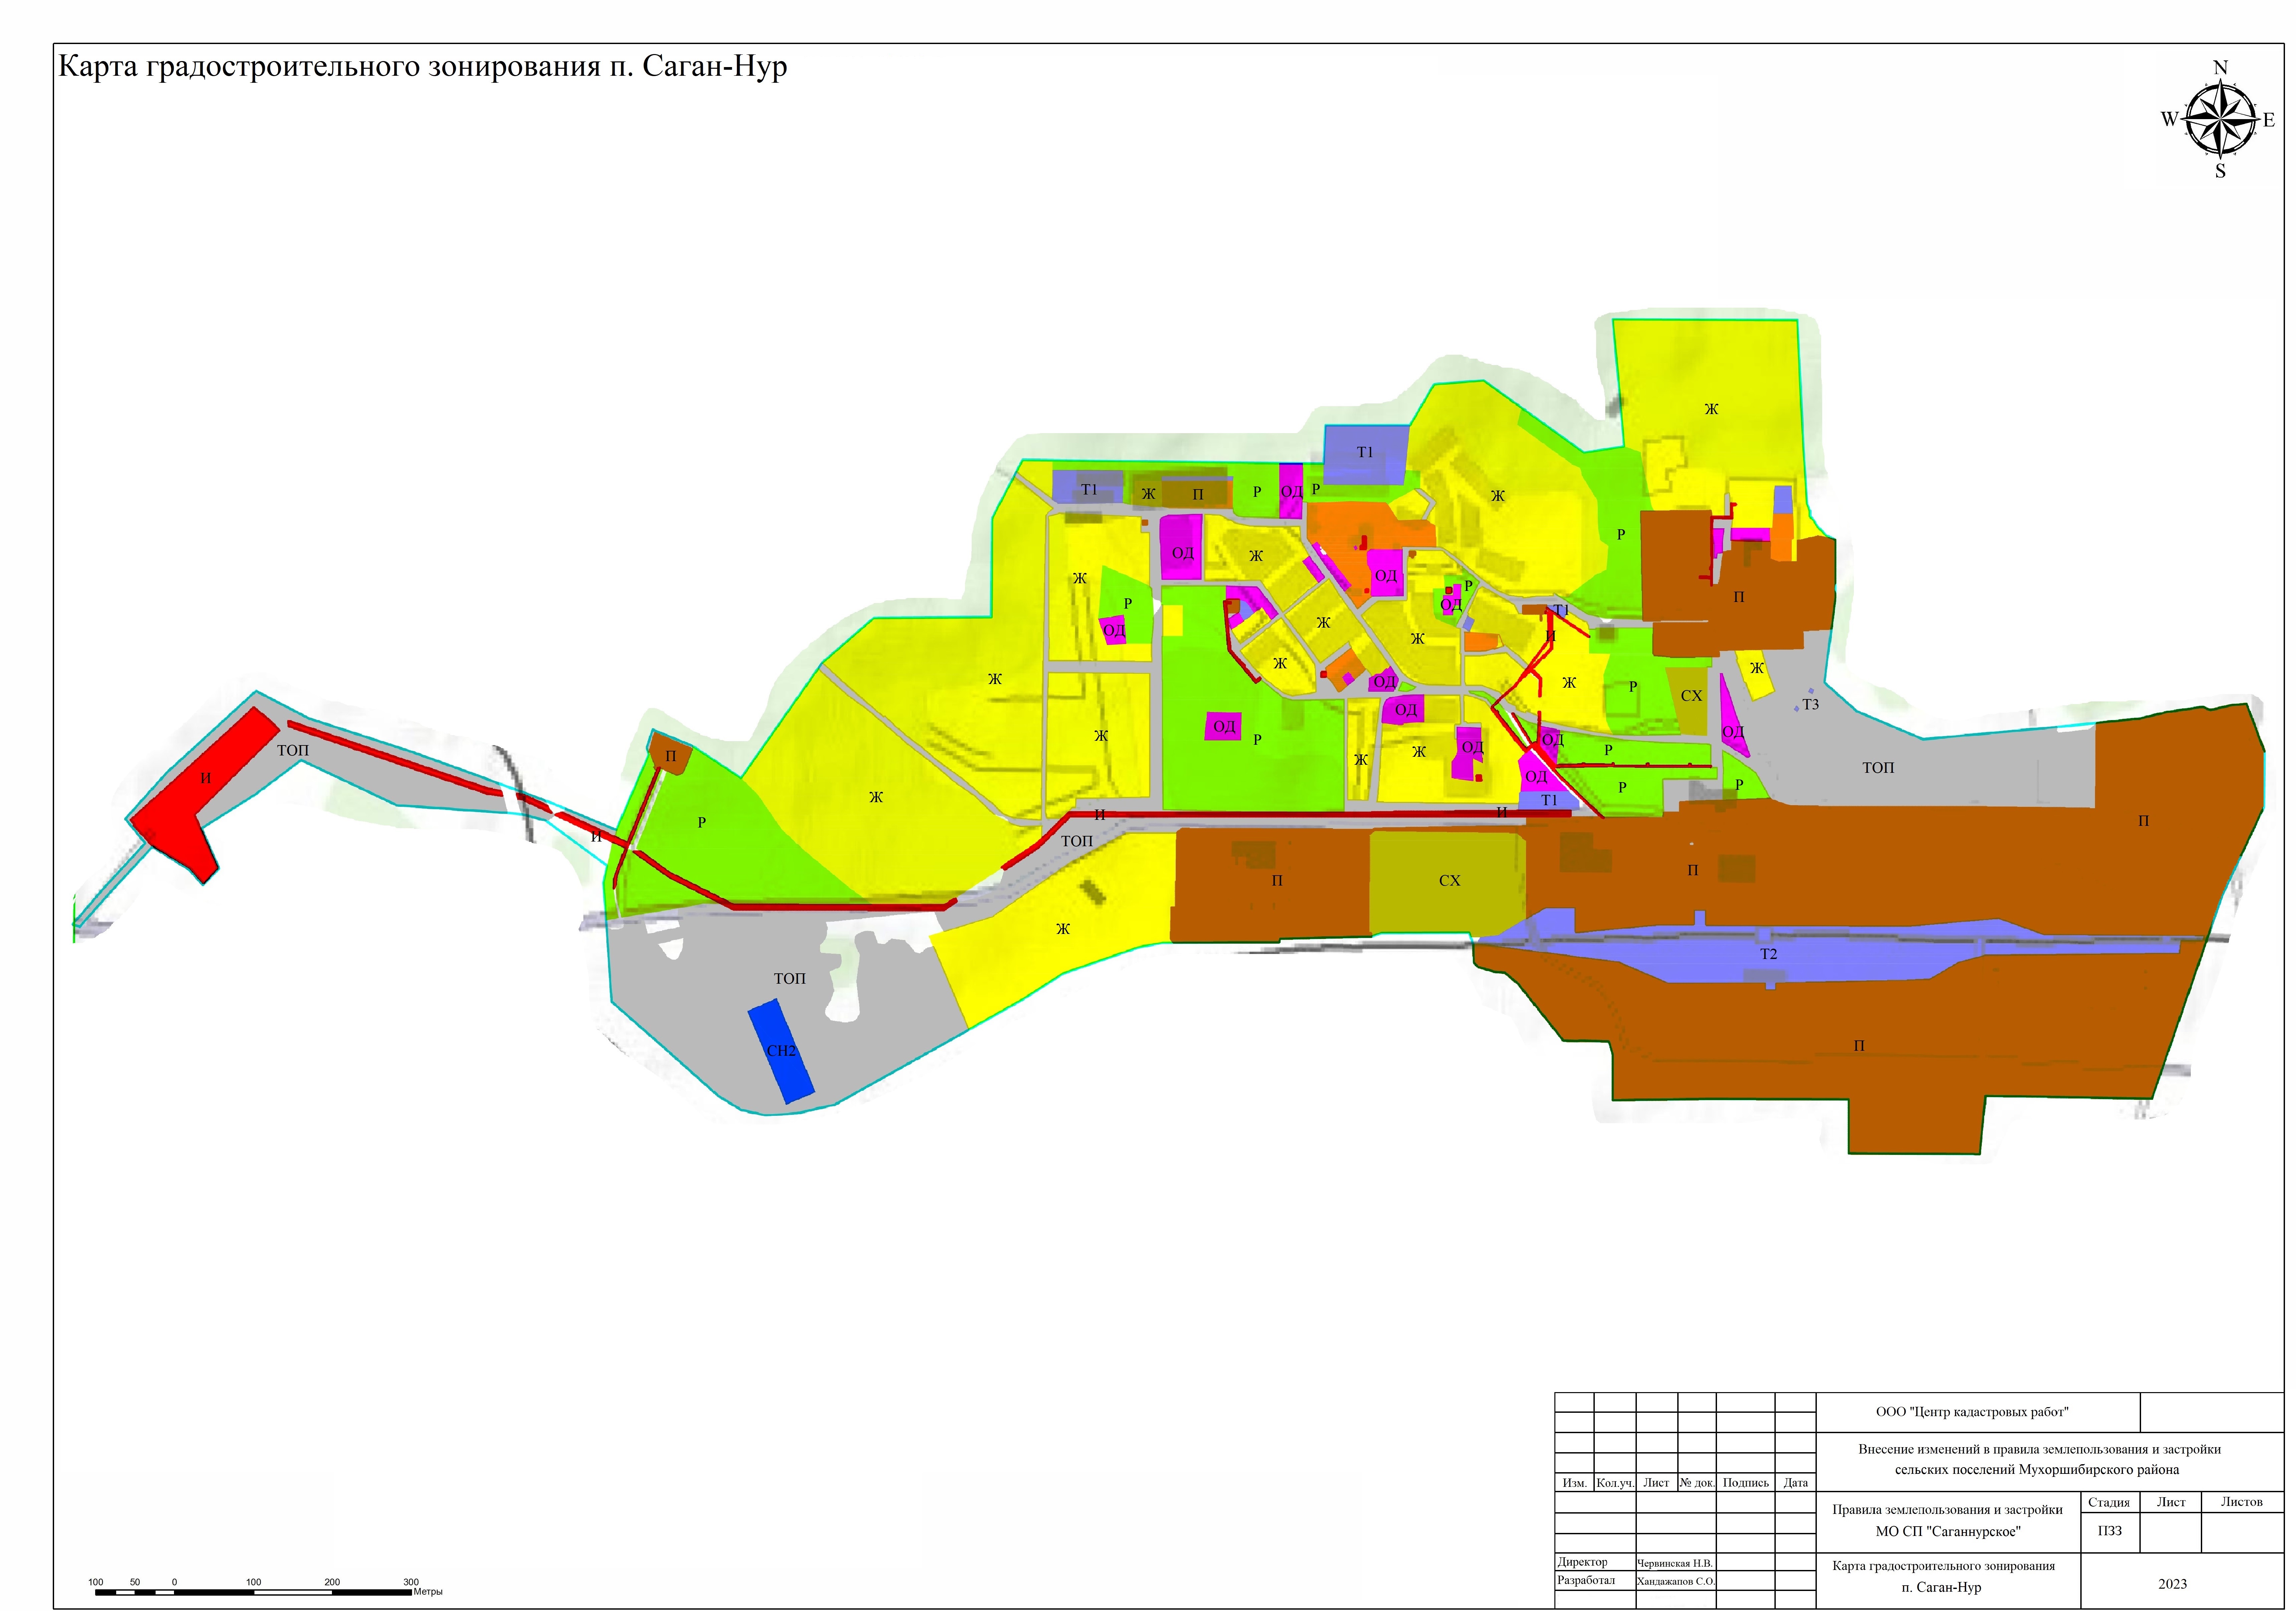Image resolution: width=2296 pixels, height=1611 pixels.
Task: Click the 'Метры' scale unit label
Action: [x=428, y=1592]
